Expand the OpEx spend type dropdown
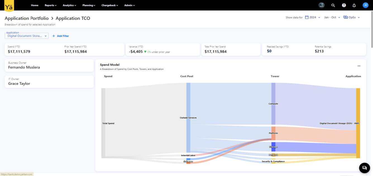This screenshot has height=176, width=373. point(354,17)
